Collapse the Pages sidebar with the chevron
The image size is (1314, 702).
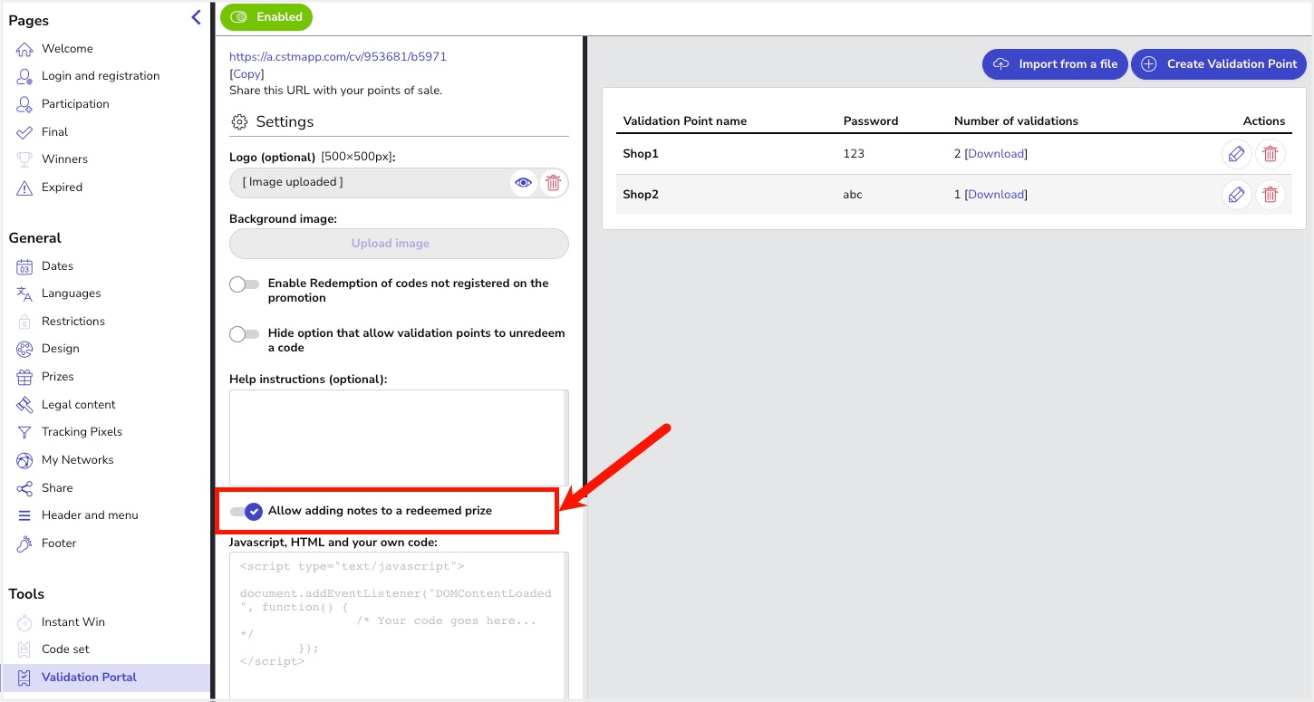click(x=196, y=16)
